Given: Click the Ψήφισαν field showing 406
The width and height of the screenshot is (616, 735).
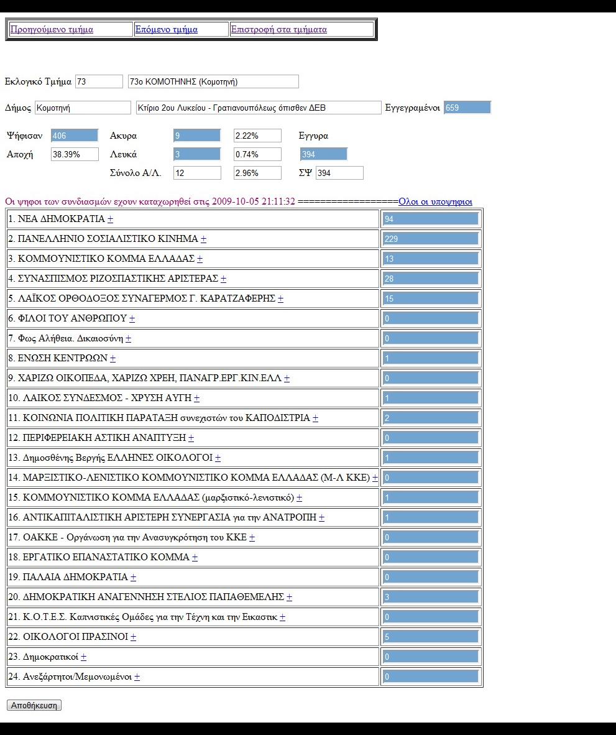Looking at the screenshot, I should [x=75, y=136].
